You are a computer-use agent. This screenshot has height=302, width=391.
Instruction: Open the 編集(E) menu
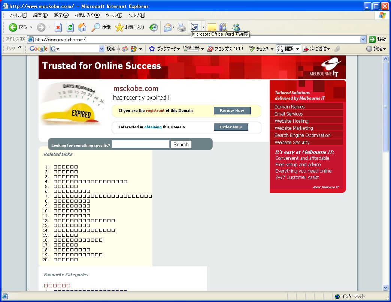click(40, 15)
